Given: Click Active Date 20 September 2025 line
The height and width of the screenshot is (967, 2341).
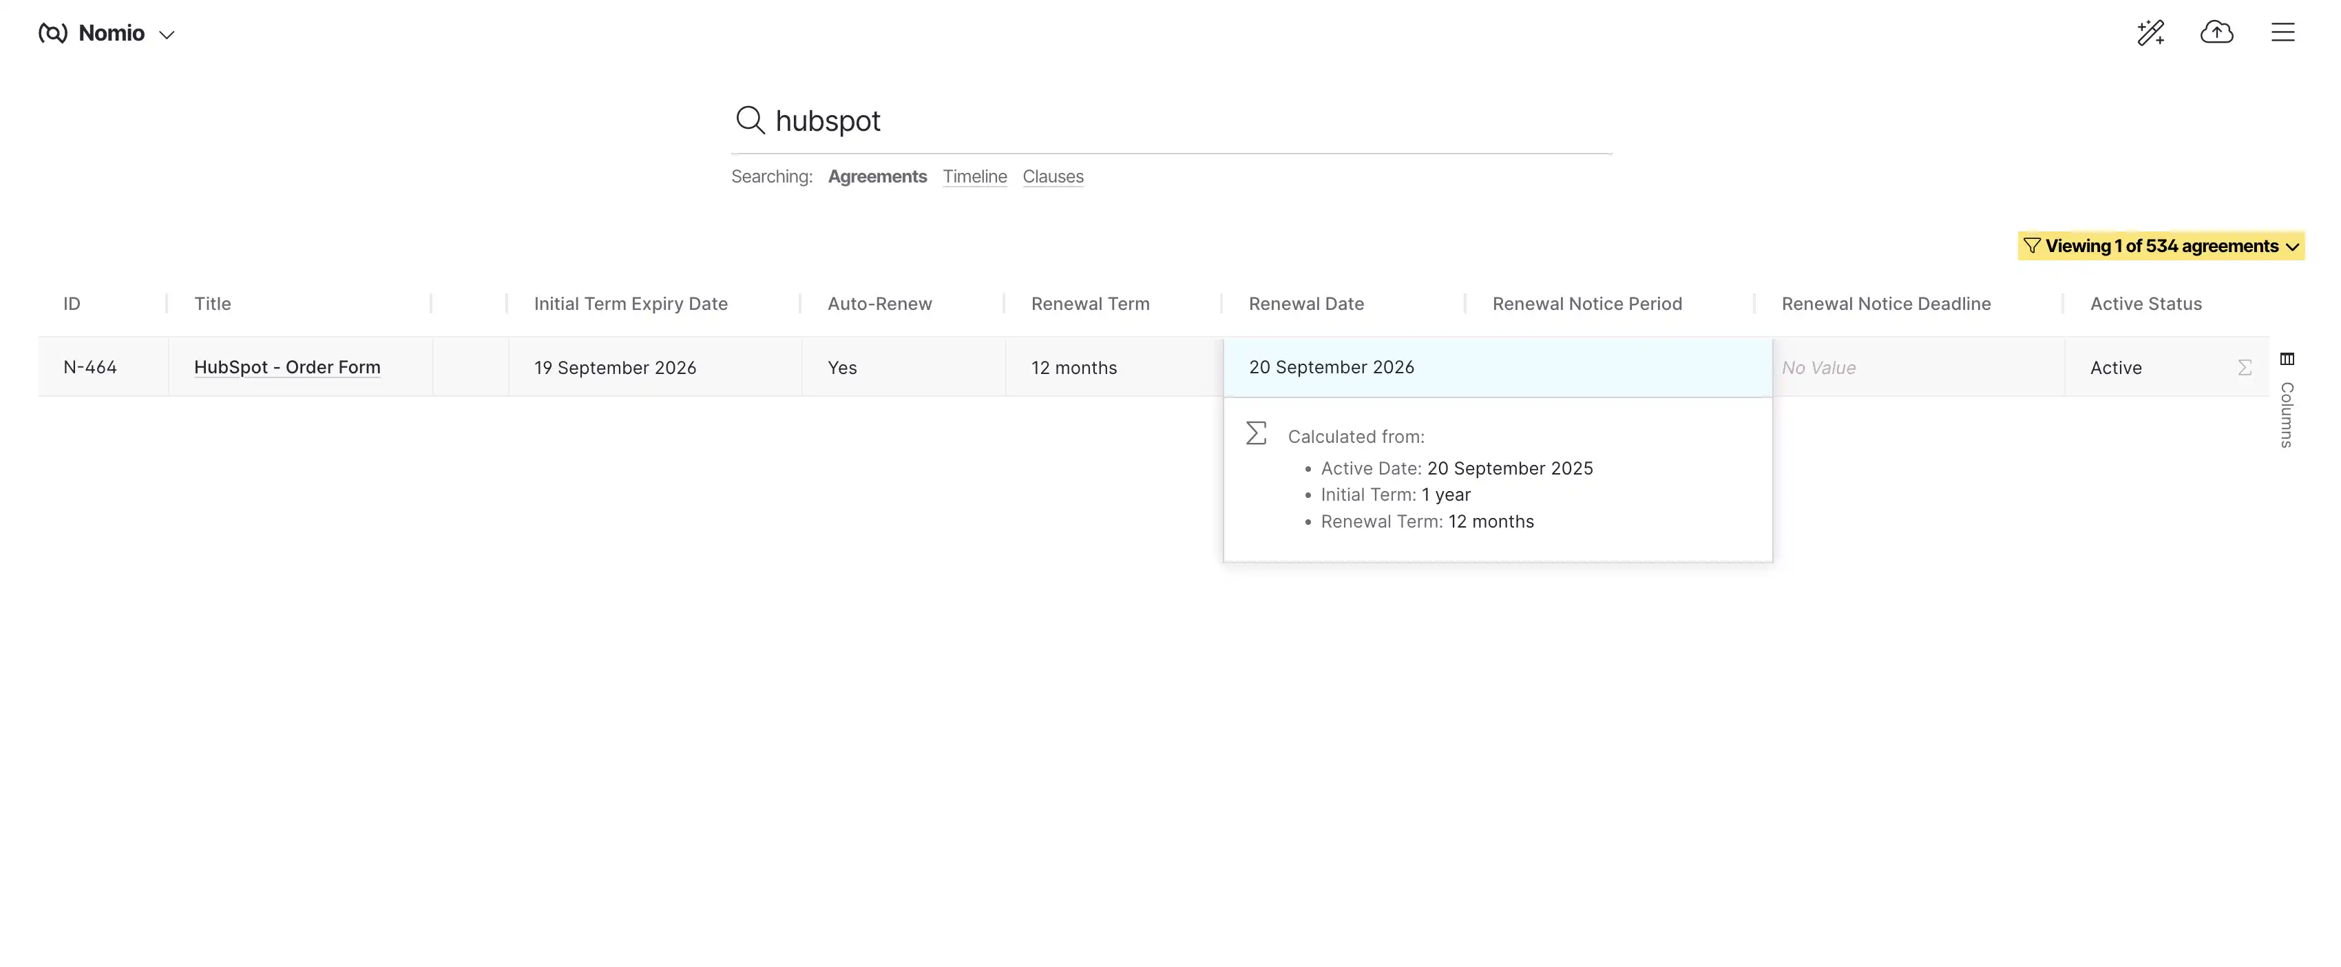Looking at the screenshot, I should pos(1457,468).
